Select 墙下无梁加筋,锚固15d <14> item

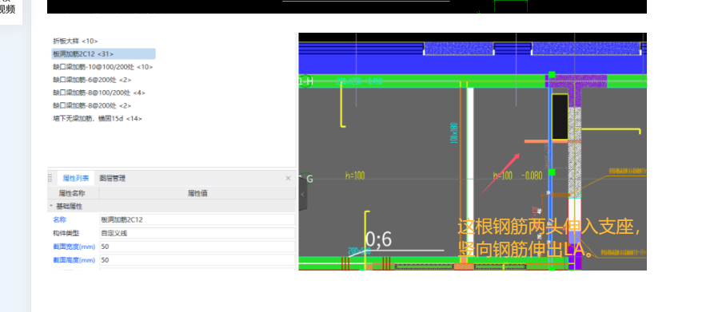click(x=98, y=118)
